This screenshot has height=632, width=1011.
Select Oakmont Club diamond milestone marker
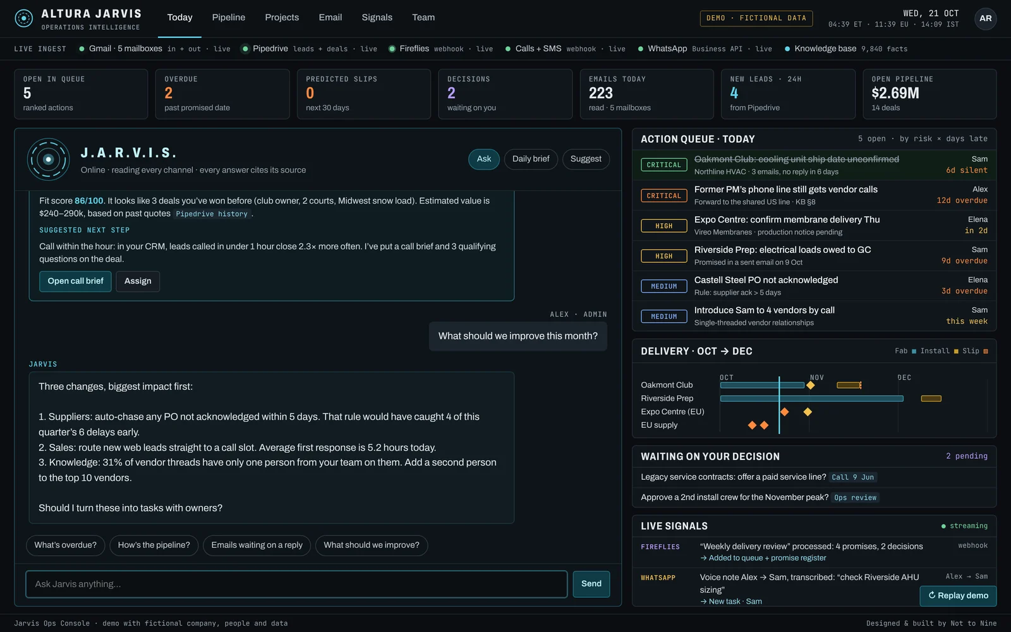pos(810,385)
